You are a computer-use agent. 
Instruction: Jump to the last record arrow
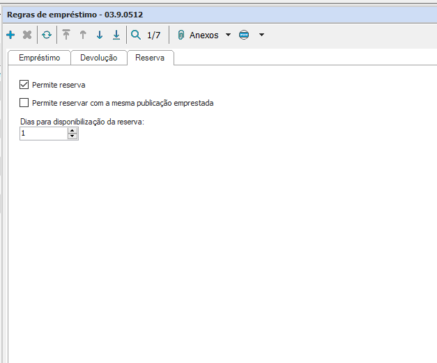(x=116, y=35)
